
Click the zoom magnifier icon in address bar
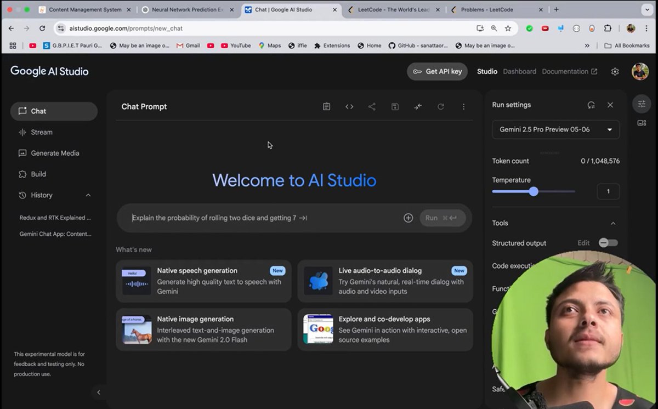coord(494,28)
